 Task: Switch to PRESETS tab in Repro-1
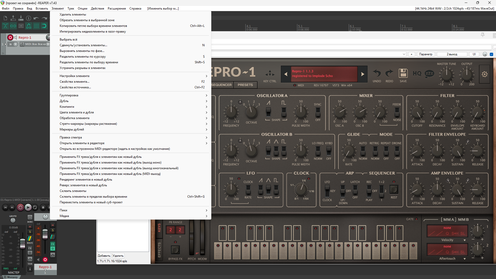[245, 85]
